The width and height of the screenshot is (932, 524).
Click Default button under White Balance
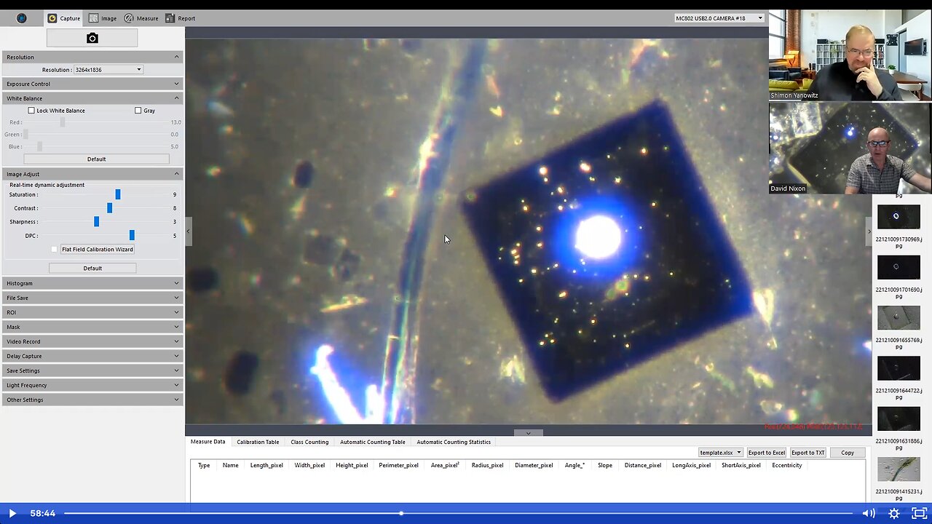point(96,159)
